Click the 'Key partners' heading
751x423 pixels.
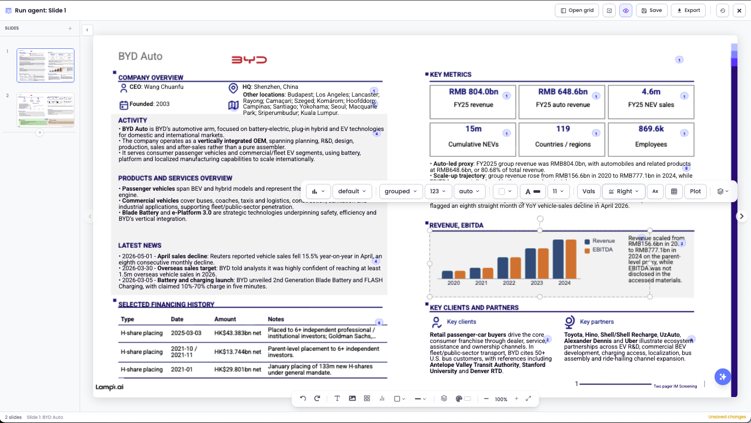click(x=596, y=322)
